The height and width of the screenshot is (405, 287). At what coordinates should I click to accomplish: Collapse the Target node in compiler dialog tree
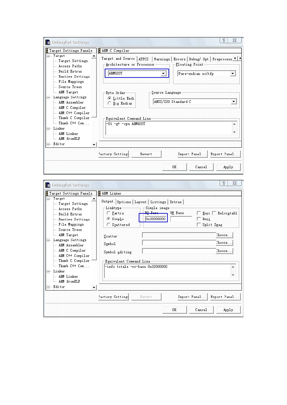coord(49,56)
